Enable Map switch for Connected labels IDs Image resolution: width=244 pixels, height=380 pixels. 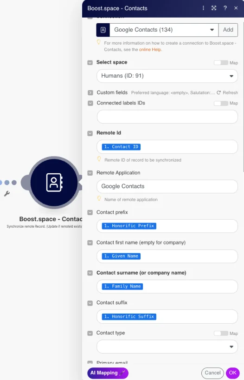click(221, 103)
